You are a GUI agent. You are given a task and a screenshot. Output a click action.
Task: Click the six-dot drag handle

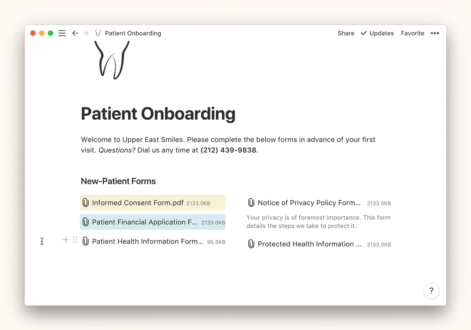[75, 240]
